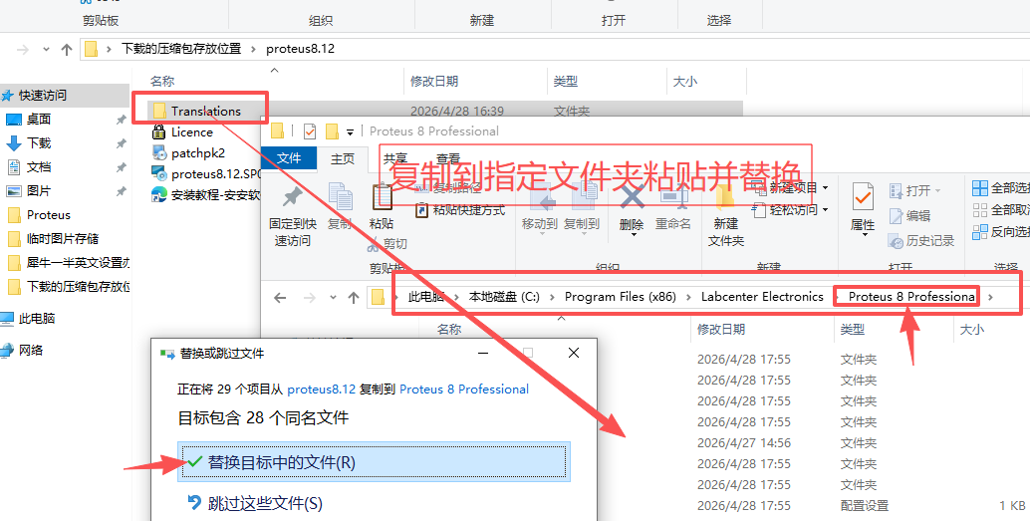Image resolution: width=1030 pixels, height=521 pixels.
Task: Click the 粘贴 ribbon button
Action: pyautogui.click(x=381, y=207)
